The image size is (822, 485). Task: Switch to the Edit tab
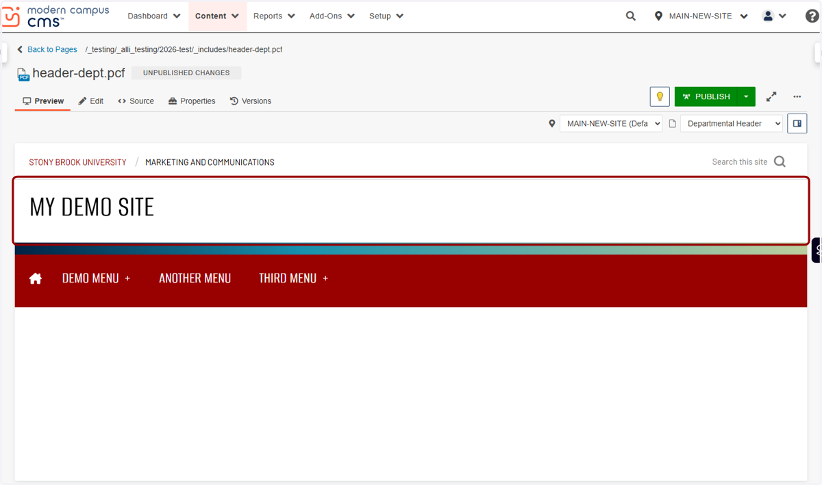[90, 101]
